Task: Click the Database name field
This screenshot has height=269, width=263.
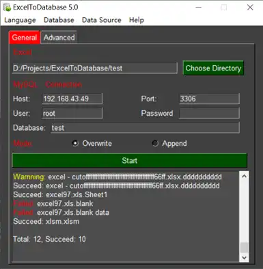Action: click(x=145, y=128)
